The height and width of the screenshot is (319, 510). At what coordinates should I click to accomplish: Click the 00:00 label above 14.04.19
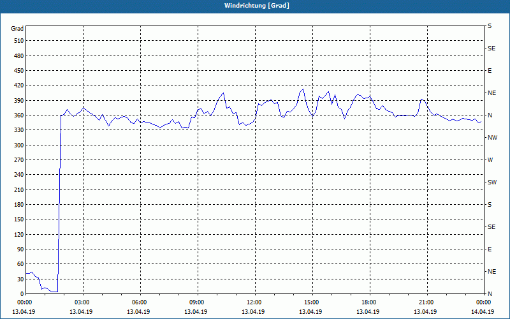point(483,302)
